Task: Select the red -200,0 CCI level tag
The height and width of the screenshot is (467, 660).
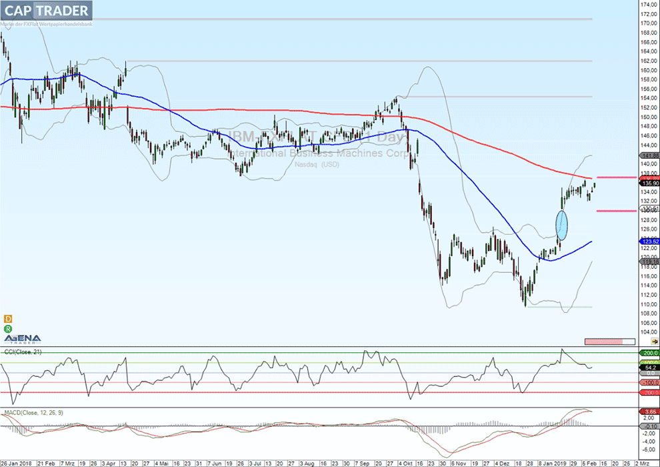Action: 649,392
